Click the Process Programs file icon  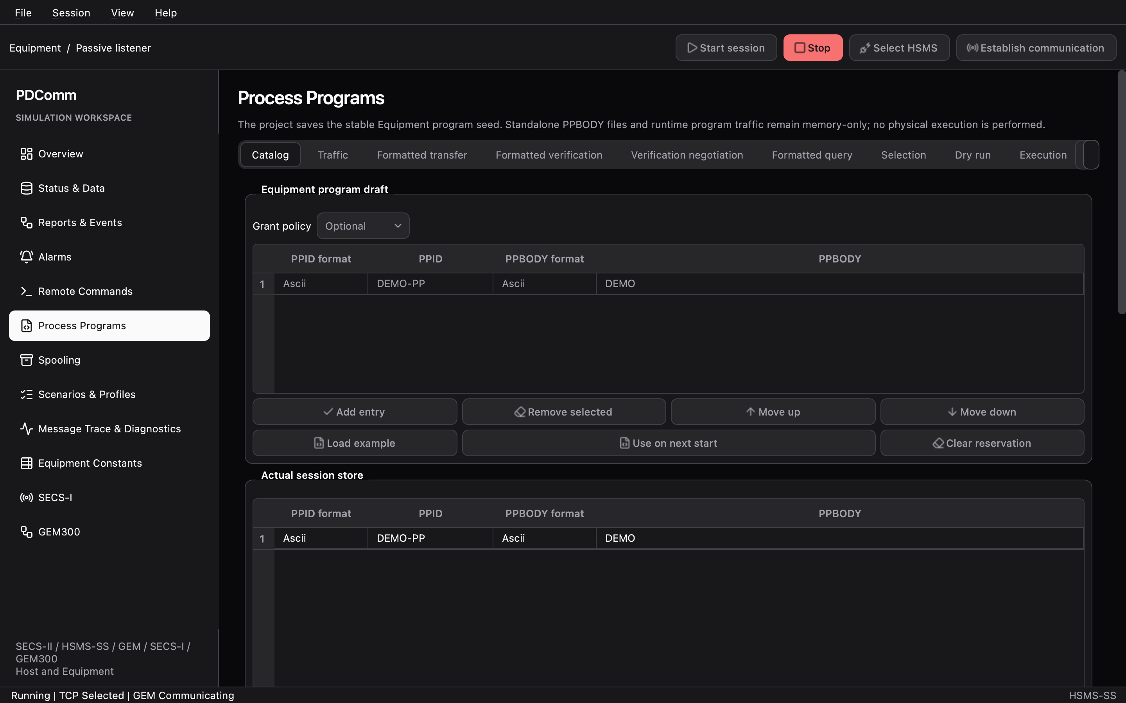27,326
